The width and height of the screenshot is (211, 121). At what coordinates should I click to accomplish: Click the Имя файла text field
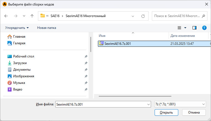coord(101,104)
